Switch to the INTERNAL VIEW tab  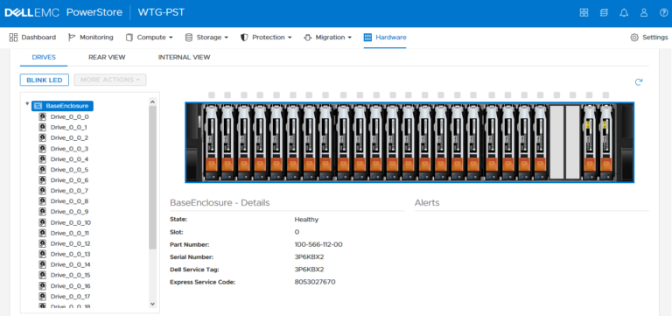[185, 58]
